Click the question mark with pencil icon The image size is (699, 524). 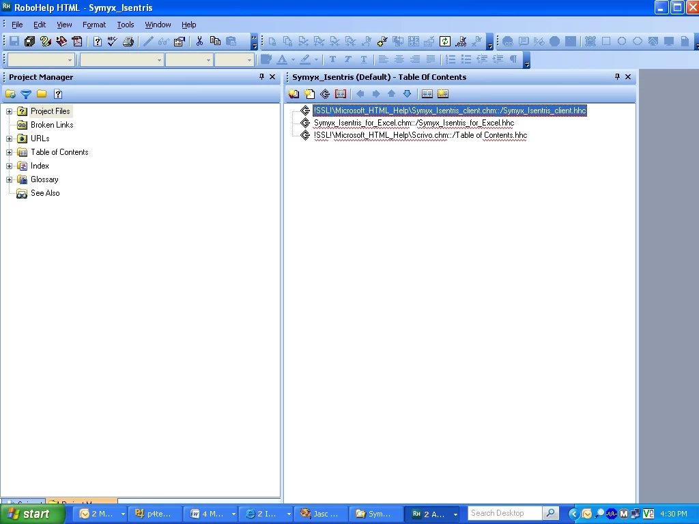click(x=45, y=42)
